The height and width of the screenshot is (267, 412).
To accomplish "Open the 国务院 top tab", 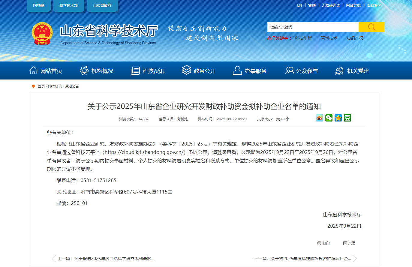I will click(x=38, y=6).
